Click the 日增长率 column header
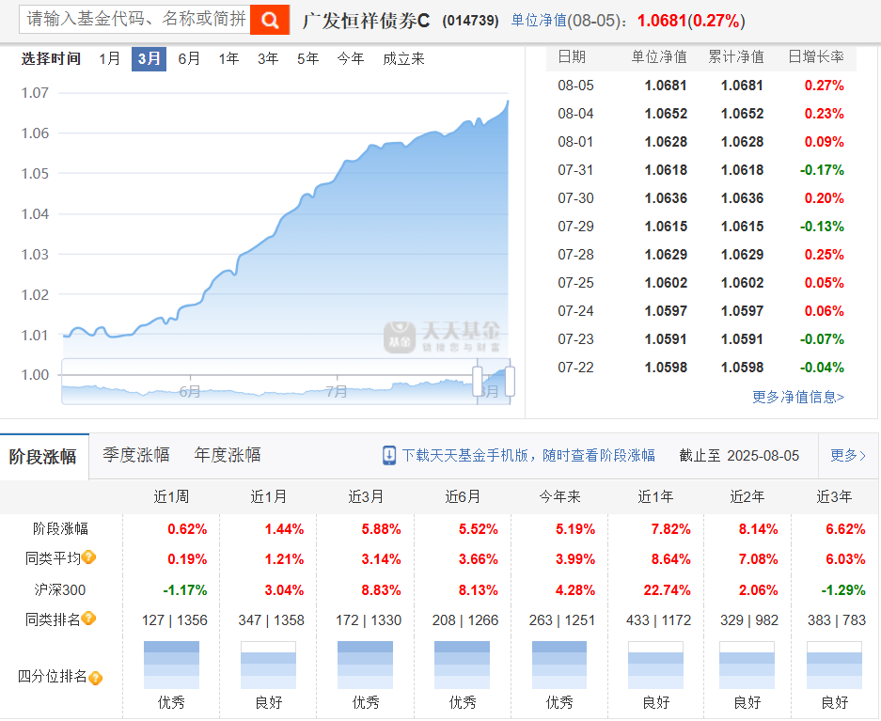 coord(816,56)
